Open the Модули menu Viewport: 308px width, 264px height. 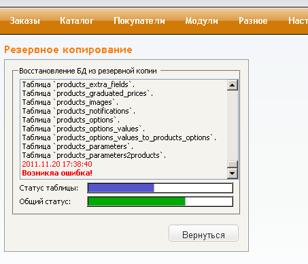point(201,21)
